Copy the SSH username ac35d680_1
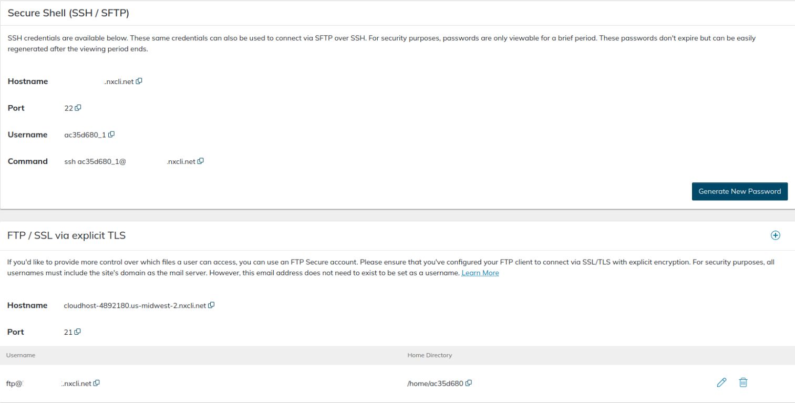 [110, 135]
